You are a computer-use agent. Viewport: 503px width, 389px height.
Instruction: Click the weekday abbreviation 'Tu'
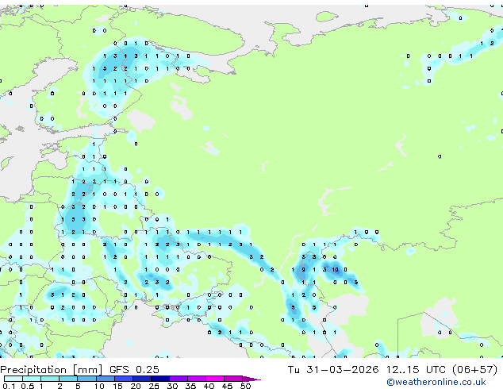pyautogui.click(x=294, y=370)
